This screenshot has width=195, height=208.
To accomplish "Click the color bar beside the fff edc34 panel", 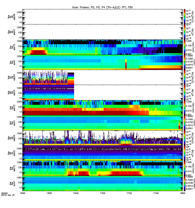I will click(x=185, y=138).
